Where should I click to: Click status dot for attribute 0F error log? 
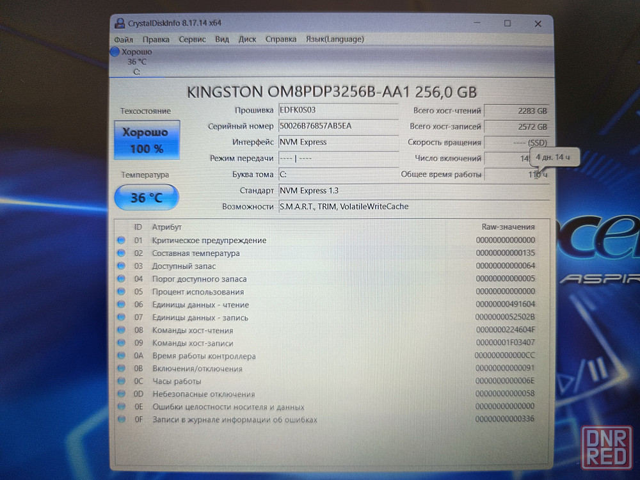(121, 420)
